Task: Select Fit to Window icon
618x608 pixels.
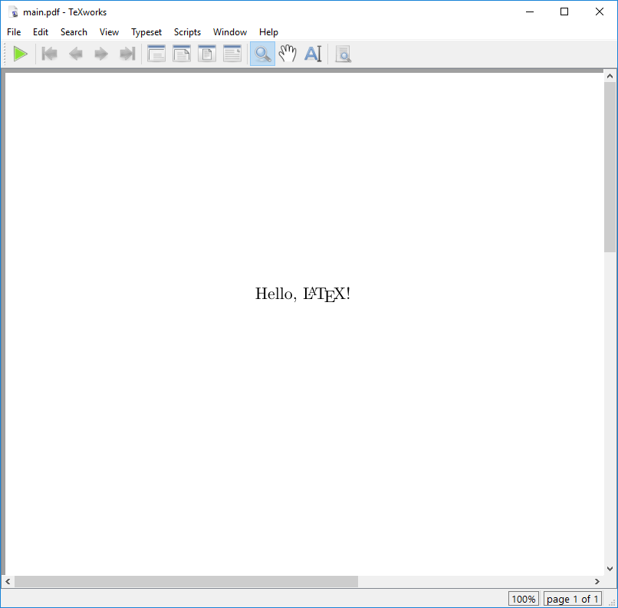Action: point(207,54)
